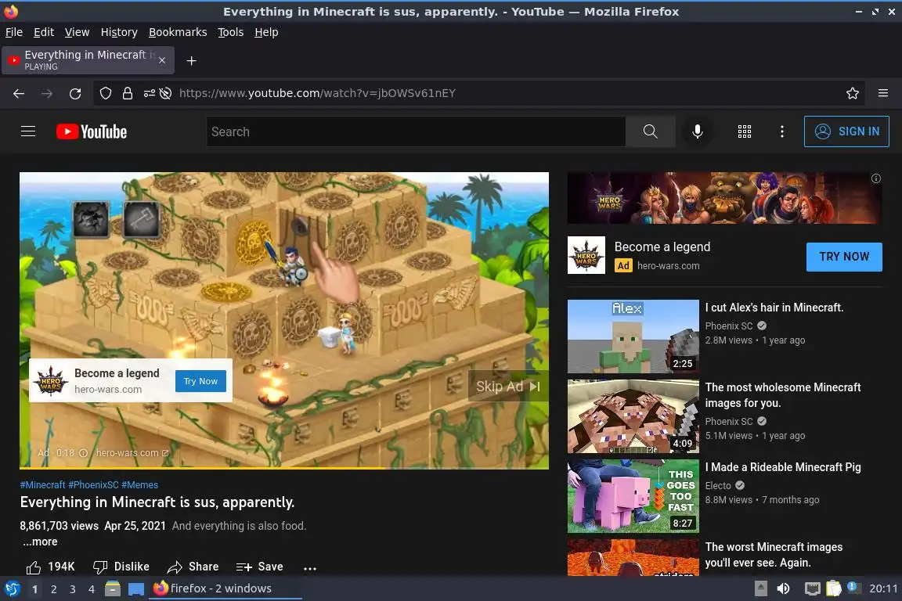The image size is (902, 601).
Task: Open site permissions icon in address bar
Action: click(x=149, y=93)
